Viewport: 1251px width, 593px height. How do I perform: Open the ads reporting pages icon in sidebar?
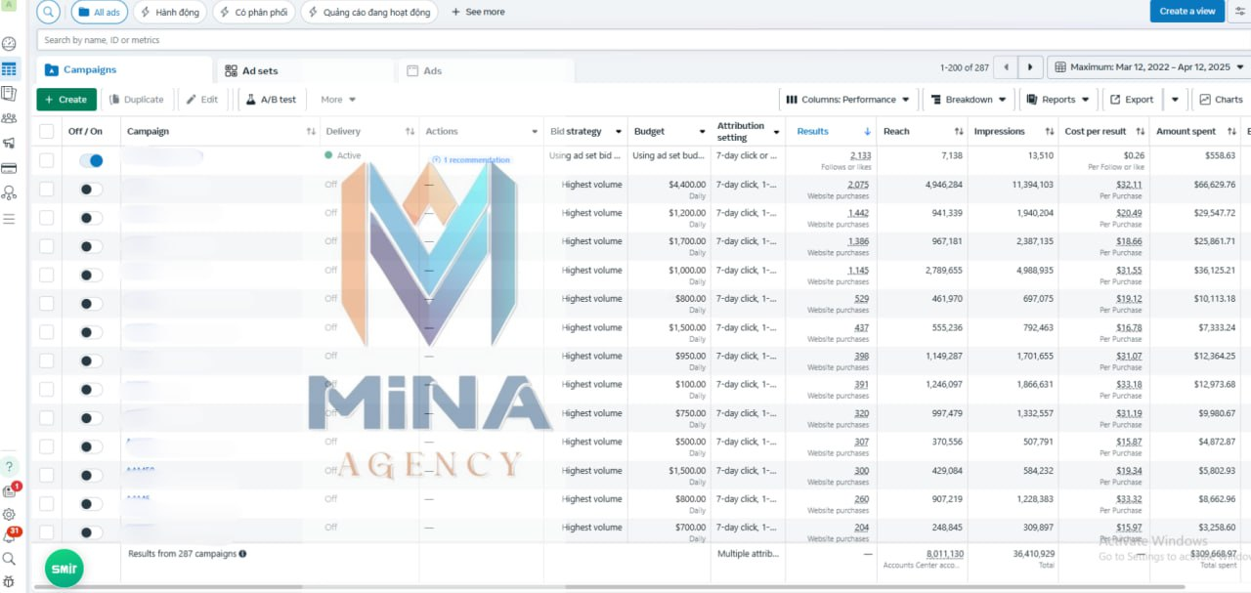(9, 94)
